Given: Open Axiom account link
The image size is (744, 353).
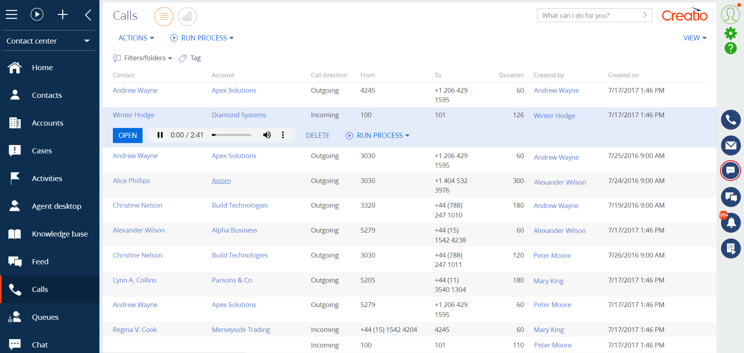Looking at the screenshot, I should (221, 181).
